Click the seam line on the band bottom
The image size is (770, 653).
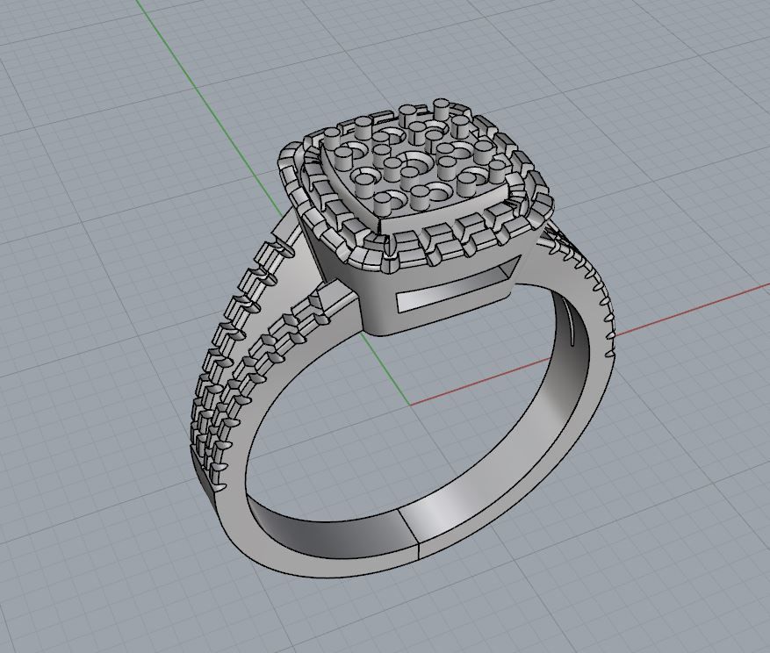(410, 534)
